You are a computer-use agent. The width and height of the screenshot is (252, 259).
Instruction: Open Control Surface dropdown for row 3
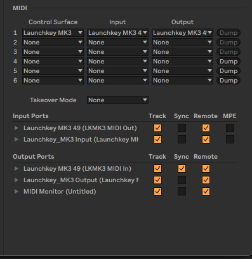point(53,52)
